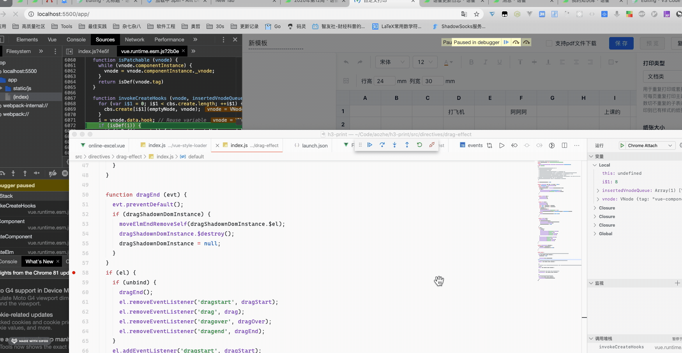Image resolution: width=682 pixels, height=353 pixels.
Task: Tick the 支持pdf文件下载 checkbox
Action: click(x=549, y=43)
